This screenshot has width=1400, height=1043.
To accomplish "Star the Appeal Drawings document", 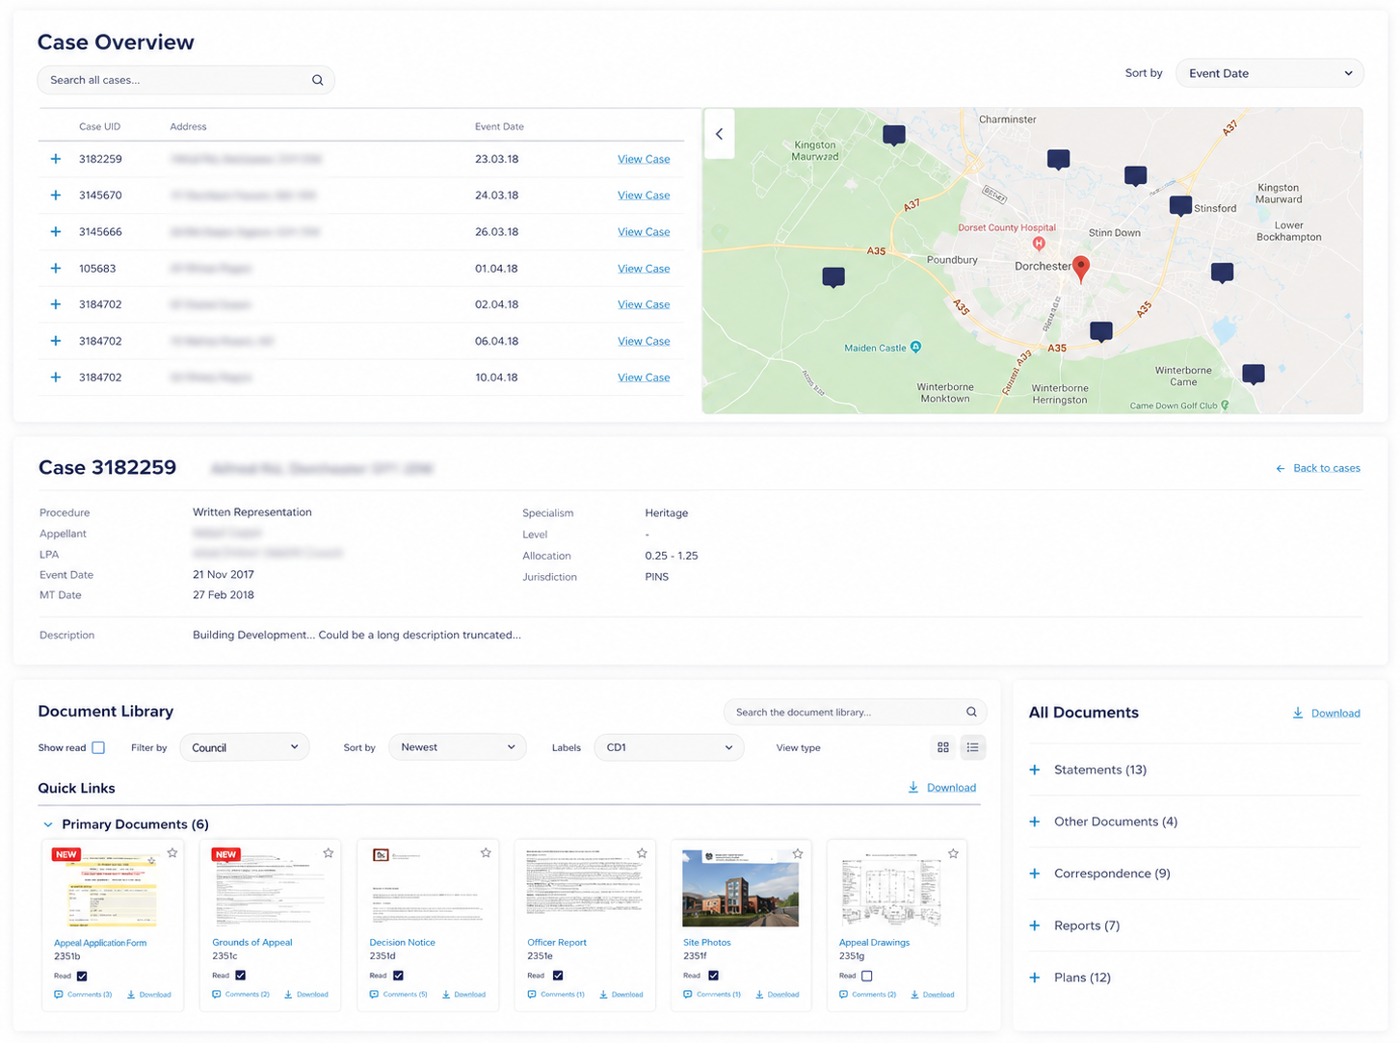I will 953,853.
